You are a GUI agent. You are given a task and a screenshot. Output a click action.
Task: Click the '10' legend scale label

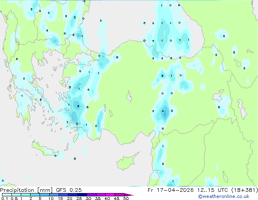tap(51, 198)
